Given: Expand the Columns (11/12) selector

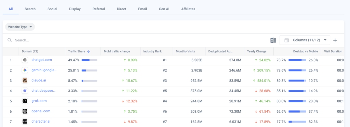Looking at the screenshot, I should (305, 40).
